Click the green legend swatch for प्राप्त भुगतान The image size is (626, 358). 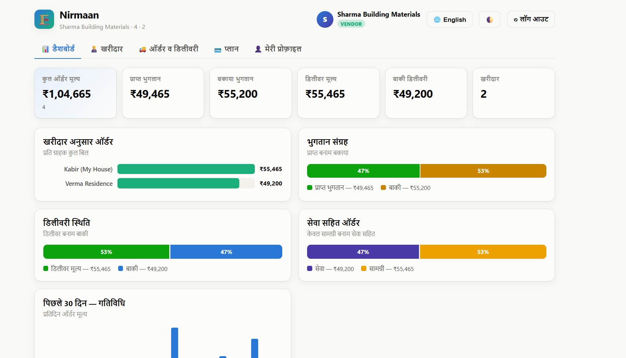click(310, 188)
